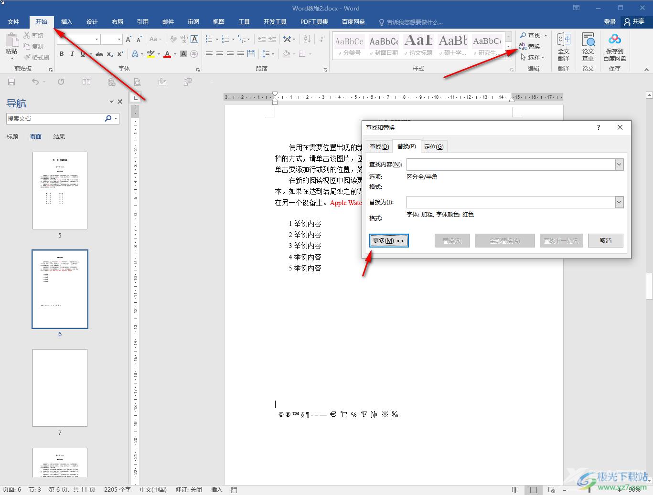The width and height of the screenshot is (653, 495).
Task: Apply Character Border with the boxed A icon
Action: (194, 39)
